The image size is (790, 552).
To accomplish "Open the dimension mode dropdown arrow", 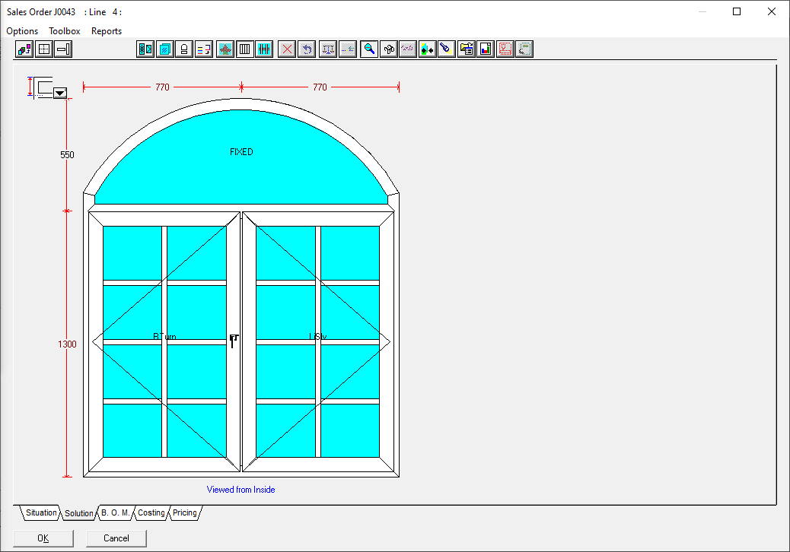I will pyautogui.click(x=60, y=93).
